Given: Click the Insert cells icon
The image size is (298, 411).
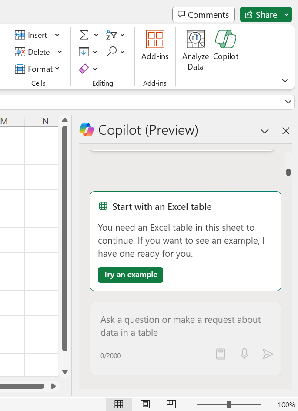Looking at the screenshot, I should [20, 35].
